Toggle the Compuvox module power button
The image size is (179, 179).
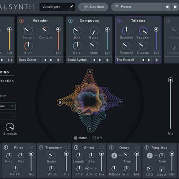click(x=70, y=21)
